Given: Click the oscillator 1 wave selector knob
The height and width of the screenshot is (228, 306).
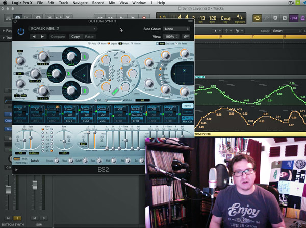Looking at the screenshot, I should coord(71,56).
